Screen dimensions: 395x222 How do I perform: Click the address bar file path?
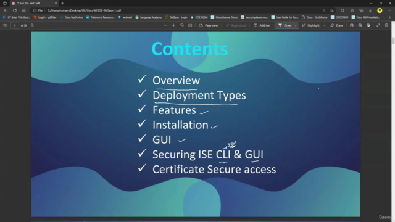point(84,10)
